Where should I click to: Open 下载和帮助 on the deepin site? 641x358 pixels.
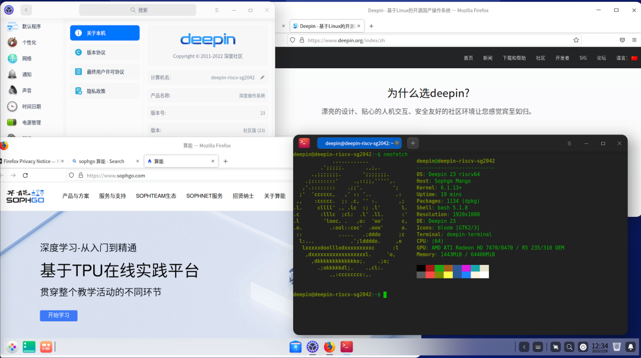514,58
